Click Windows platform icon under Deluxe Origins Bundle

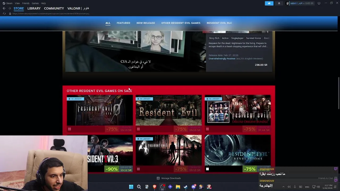pyautogui.click(x=207, y=129)
